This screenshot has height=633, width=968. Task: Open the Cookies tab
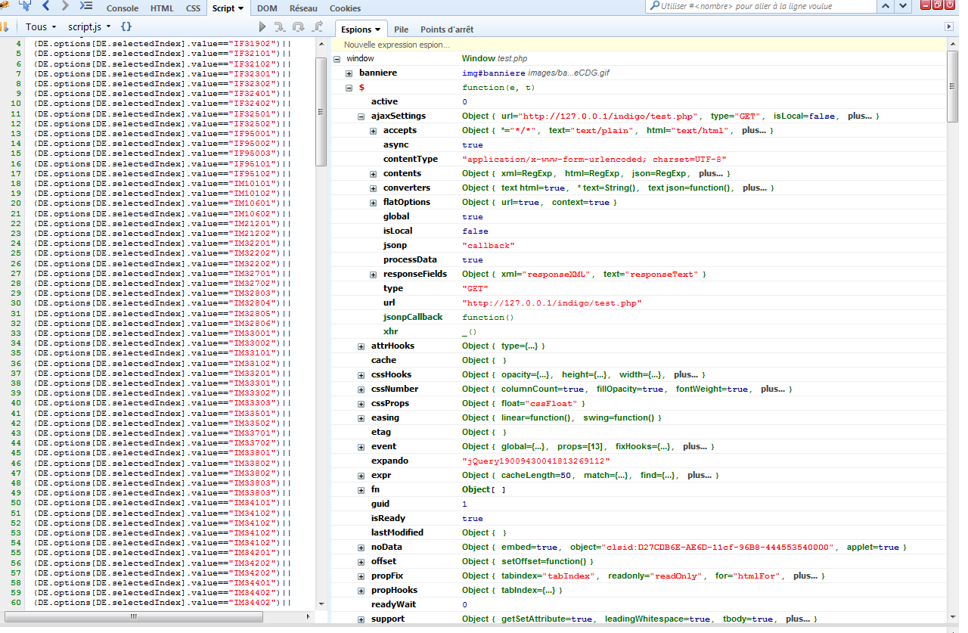point(345,8)
